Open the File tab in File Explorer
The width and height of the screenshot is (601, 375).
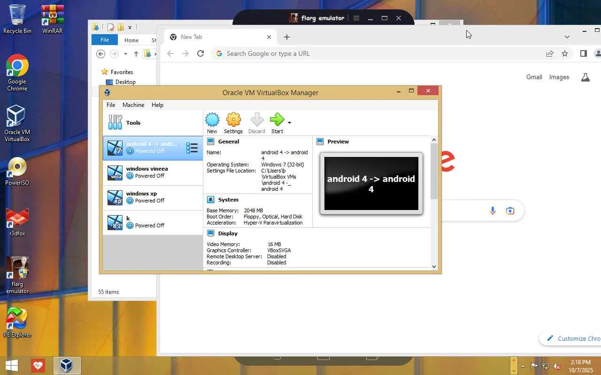point(105,40)
